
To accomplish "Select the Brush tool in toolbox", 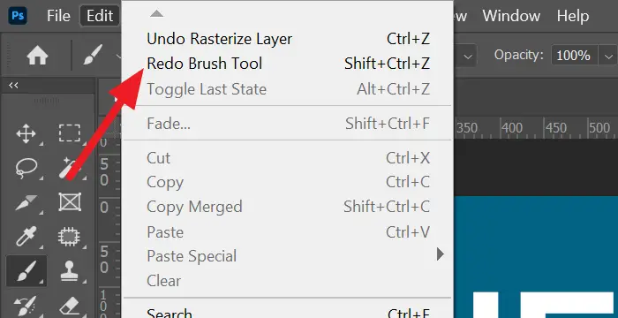I will point(26,270).
